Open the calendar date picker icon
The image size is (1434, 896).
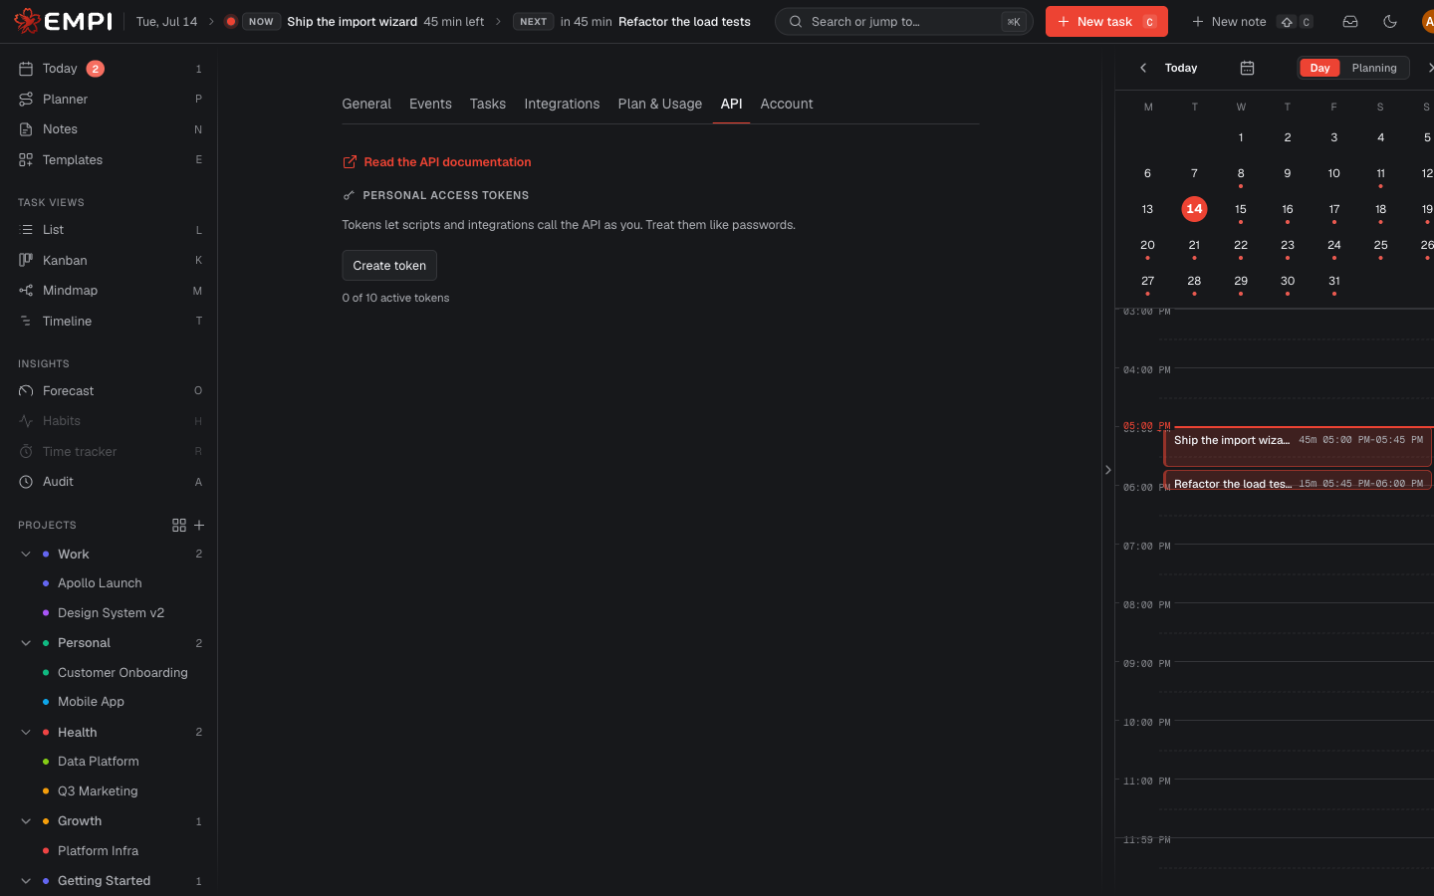[x=1247, y=68]
